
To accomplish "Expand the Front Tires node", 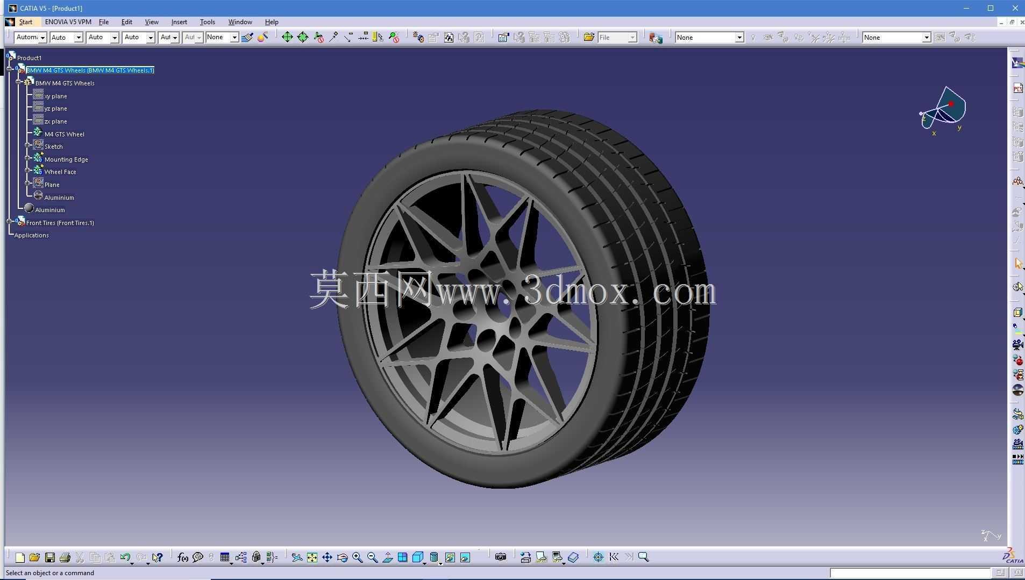I will coord(10,222).
